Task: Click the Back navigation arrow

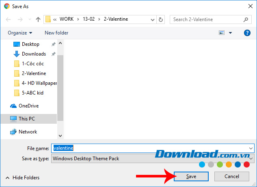Action: pos(9,19)
